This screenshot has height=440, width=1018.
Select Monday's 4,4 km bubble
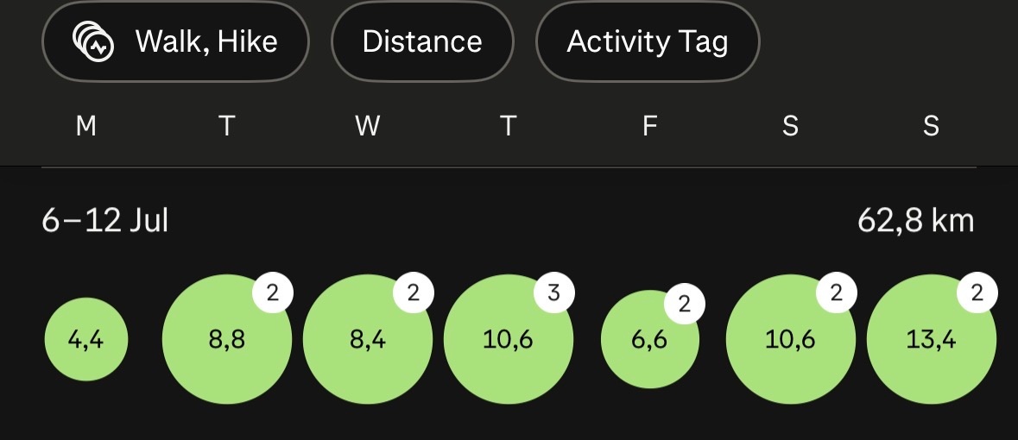point(86,339)
